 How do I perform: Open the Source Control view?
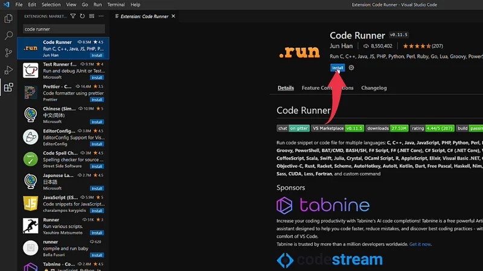tap(8, 53)
